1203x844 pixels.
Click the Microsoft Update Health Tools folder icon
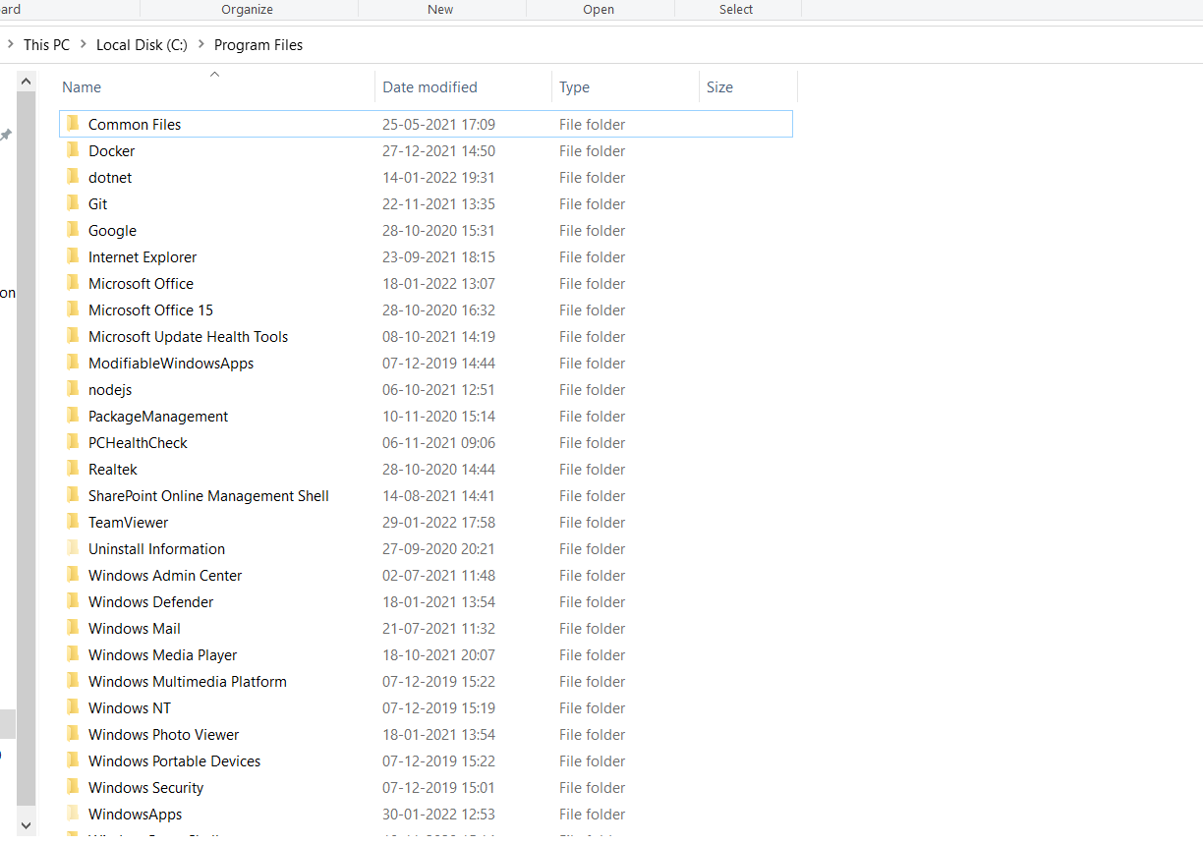73,336
